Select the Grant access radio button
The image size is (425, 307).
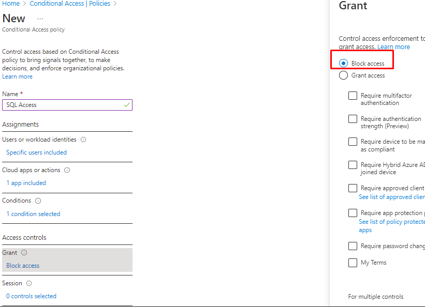click(x=343, y=75)
